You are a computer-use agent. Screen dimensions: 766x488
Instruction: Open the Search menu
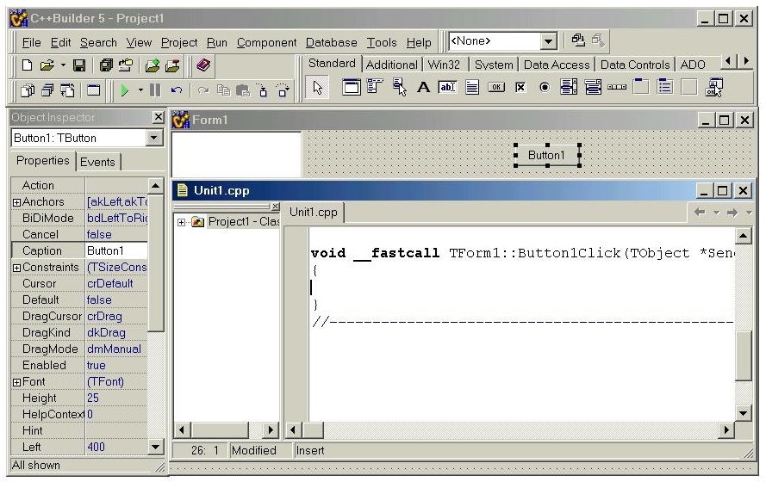point(98,43)
